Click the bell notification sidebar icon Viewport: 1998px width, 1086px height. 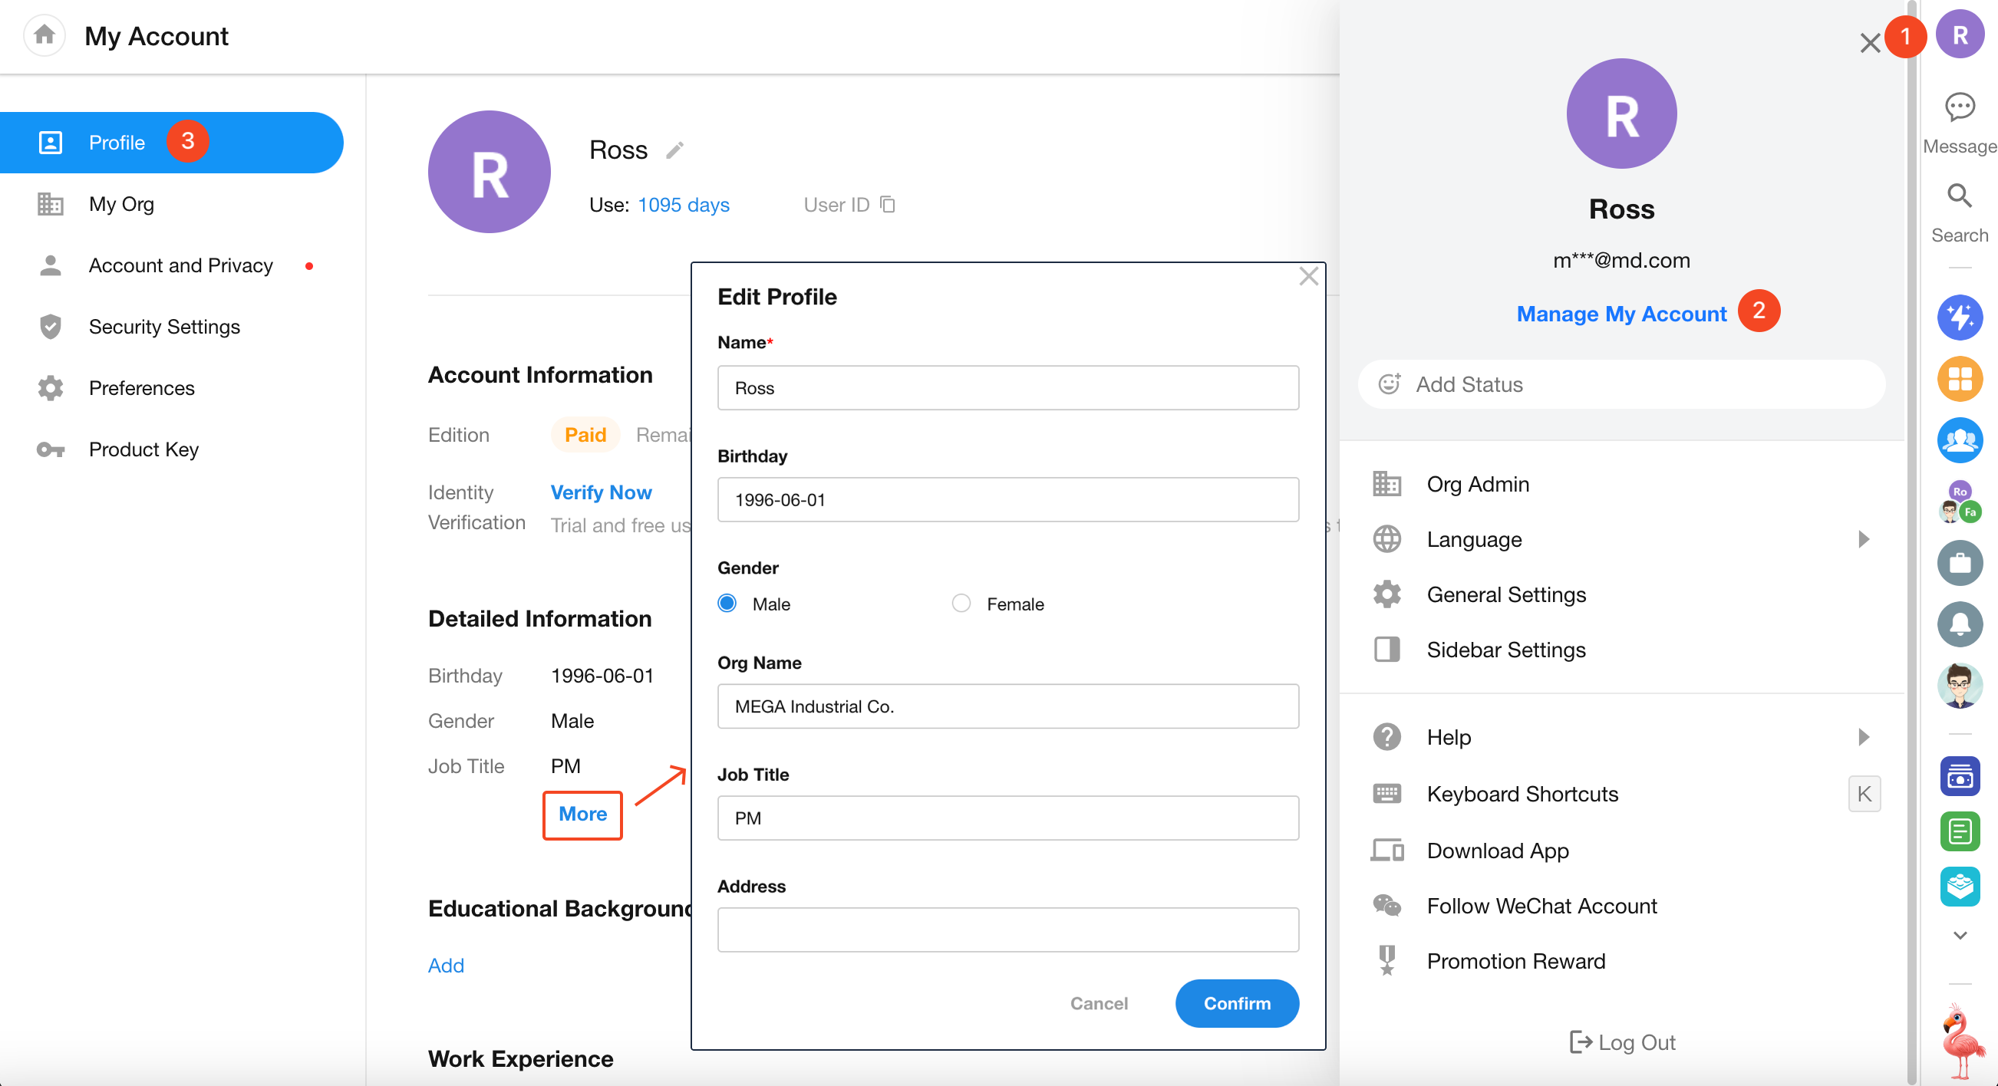[1959, 624]
